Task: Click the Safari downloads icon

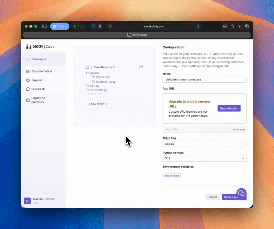Action: pos(225,26)
